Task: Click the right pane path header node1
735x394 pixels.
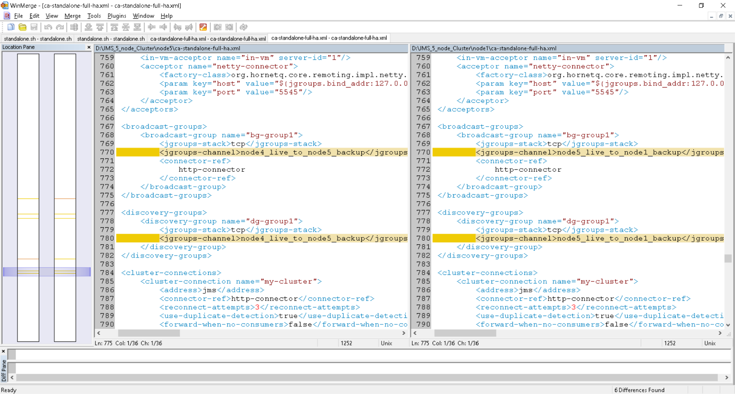Action: tap(567, 48)
